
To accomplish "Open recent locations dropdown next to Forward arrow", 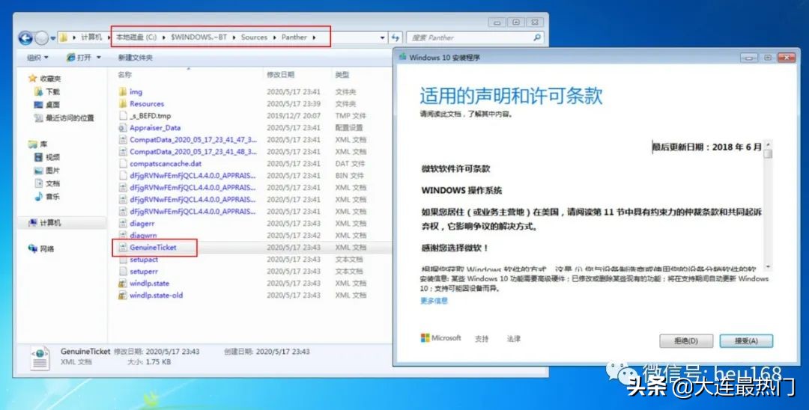I will click(52, 38).
